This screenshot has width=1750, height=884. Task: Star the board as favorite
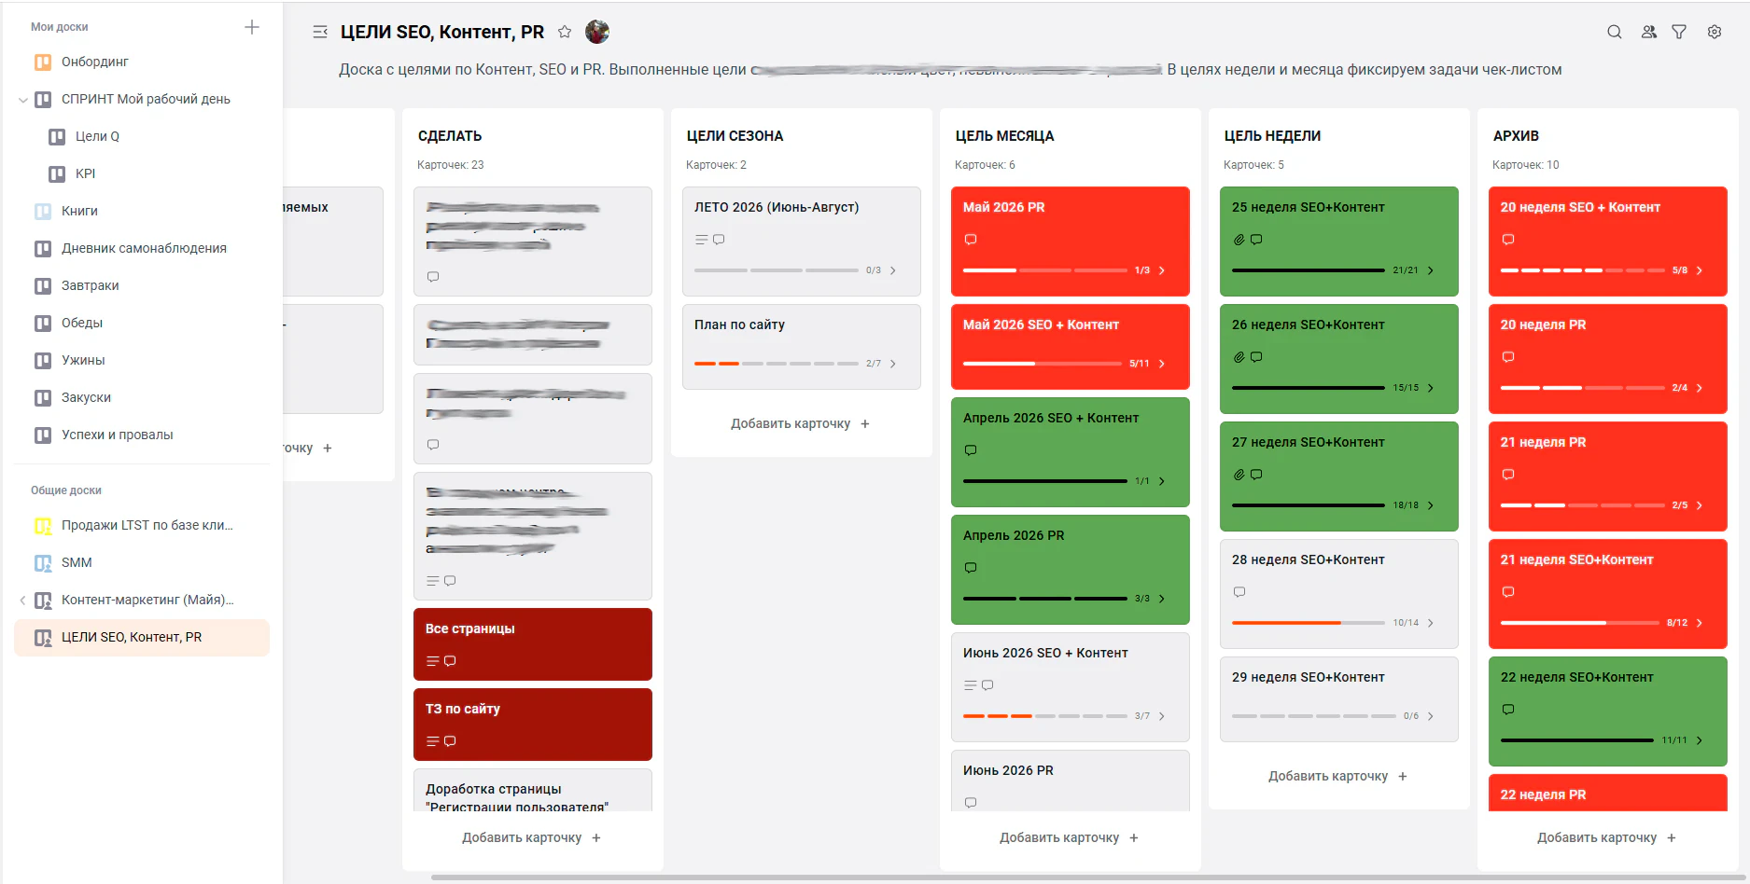click(x=565, y=32)
